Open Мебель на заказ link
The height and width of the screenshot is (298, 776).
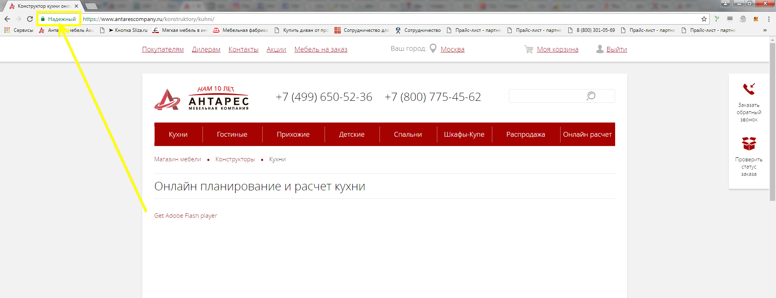(x=321, y=49)
